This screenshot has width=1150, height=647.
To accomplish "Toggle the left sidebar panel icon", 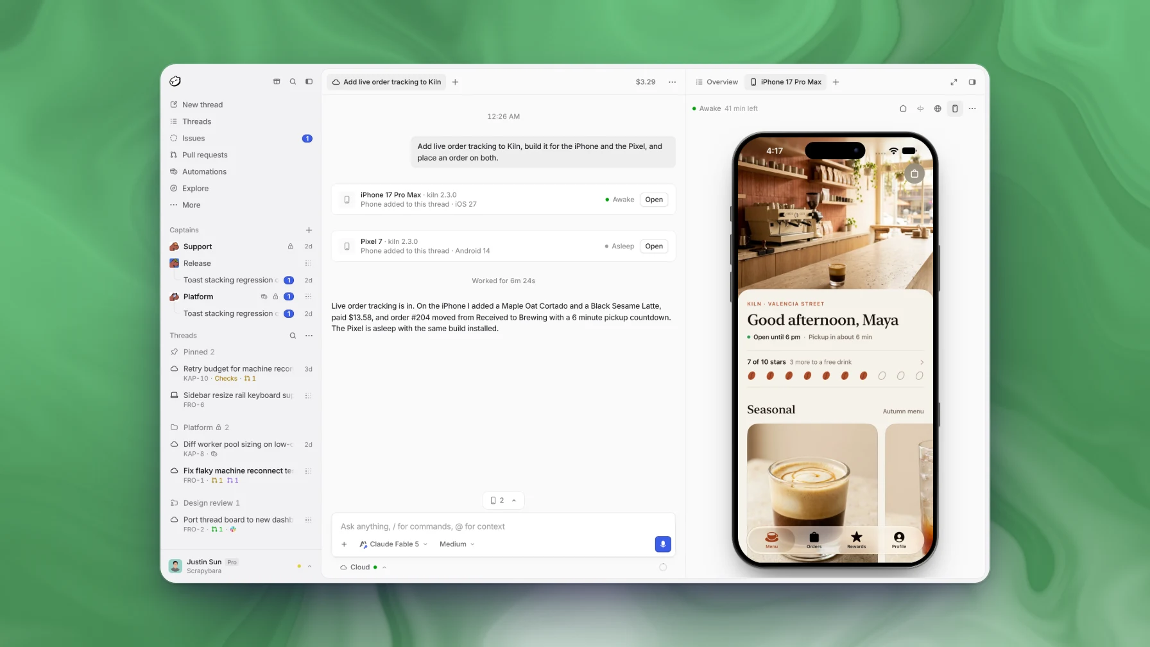I will pyautogui.click(x=309, y=82).
